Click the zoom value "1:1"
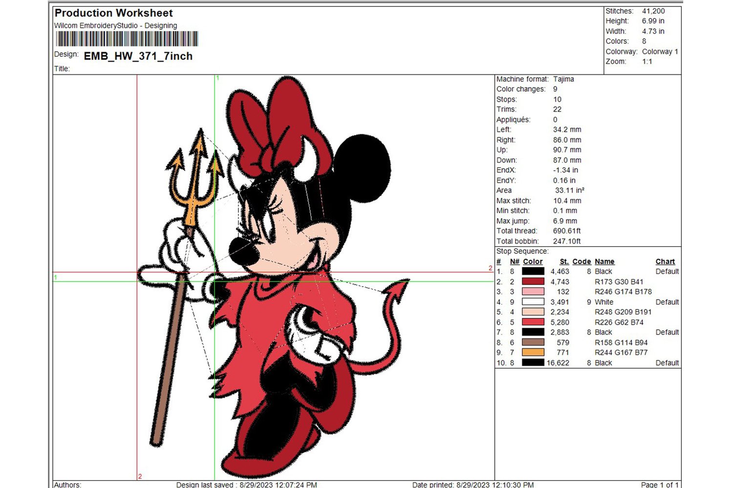This screenshot has height=488, width=733. pos(647,62)
